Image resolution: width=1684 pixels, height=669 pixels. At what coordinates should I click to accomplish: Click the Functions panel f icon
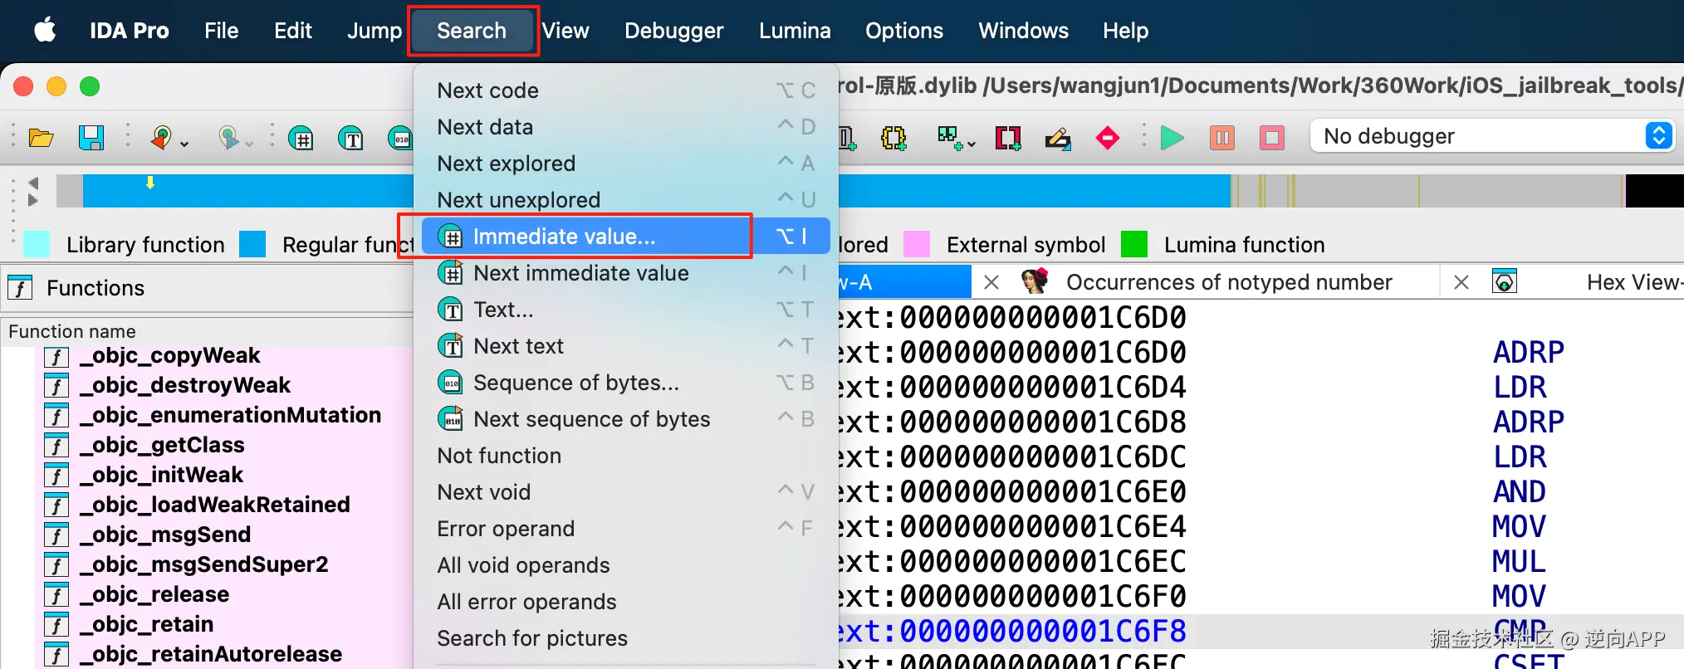click(20, 288)
